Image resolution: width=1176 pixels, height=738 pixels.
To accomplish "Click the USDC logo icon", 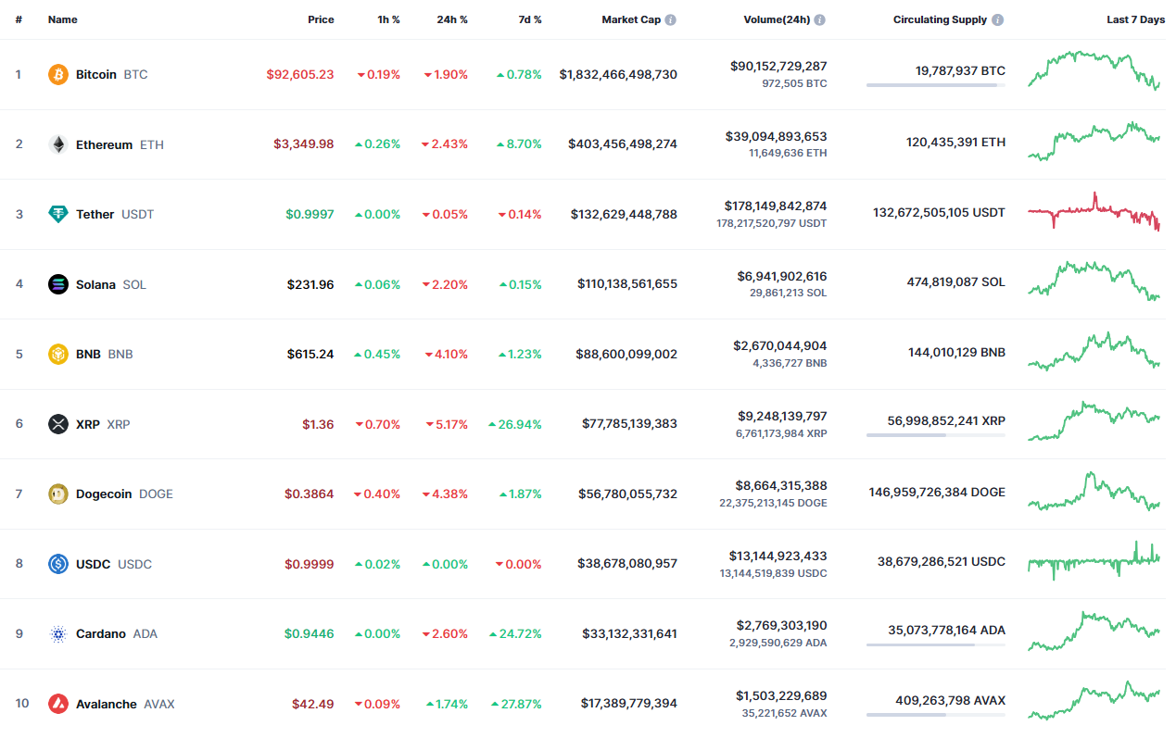I will 58,564.
